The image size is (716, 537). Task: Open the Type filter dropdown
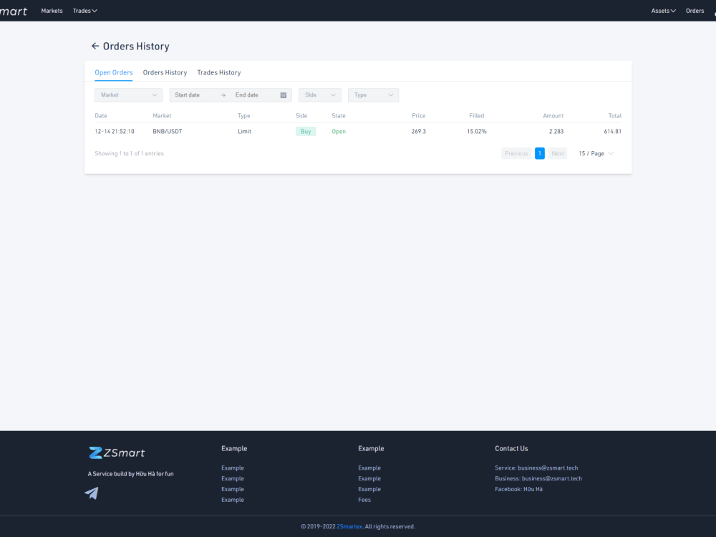click(373, 95)
